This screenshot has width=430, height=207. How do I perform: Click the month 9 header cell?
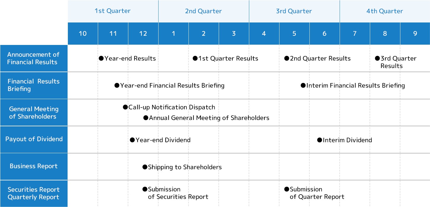pyautogui.click(x=415, y=33)
